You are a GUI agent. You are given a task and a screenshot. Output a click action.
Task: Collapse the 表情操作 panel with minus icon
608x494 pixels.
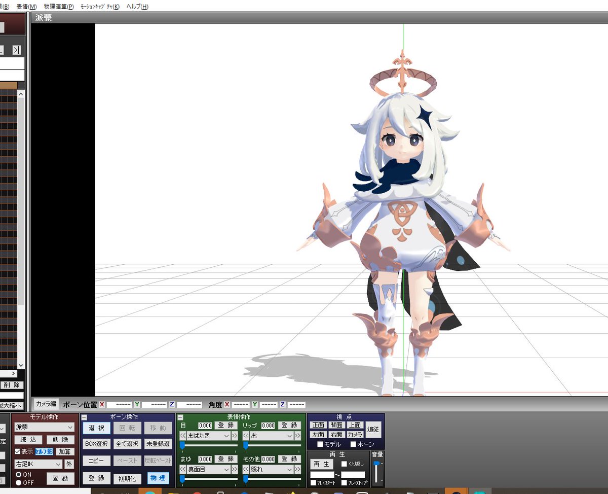click(179, 417)
